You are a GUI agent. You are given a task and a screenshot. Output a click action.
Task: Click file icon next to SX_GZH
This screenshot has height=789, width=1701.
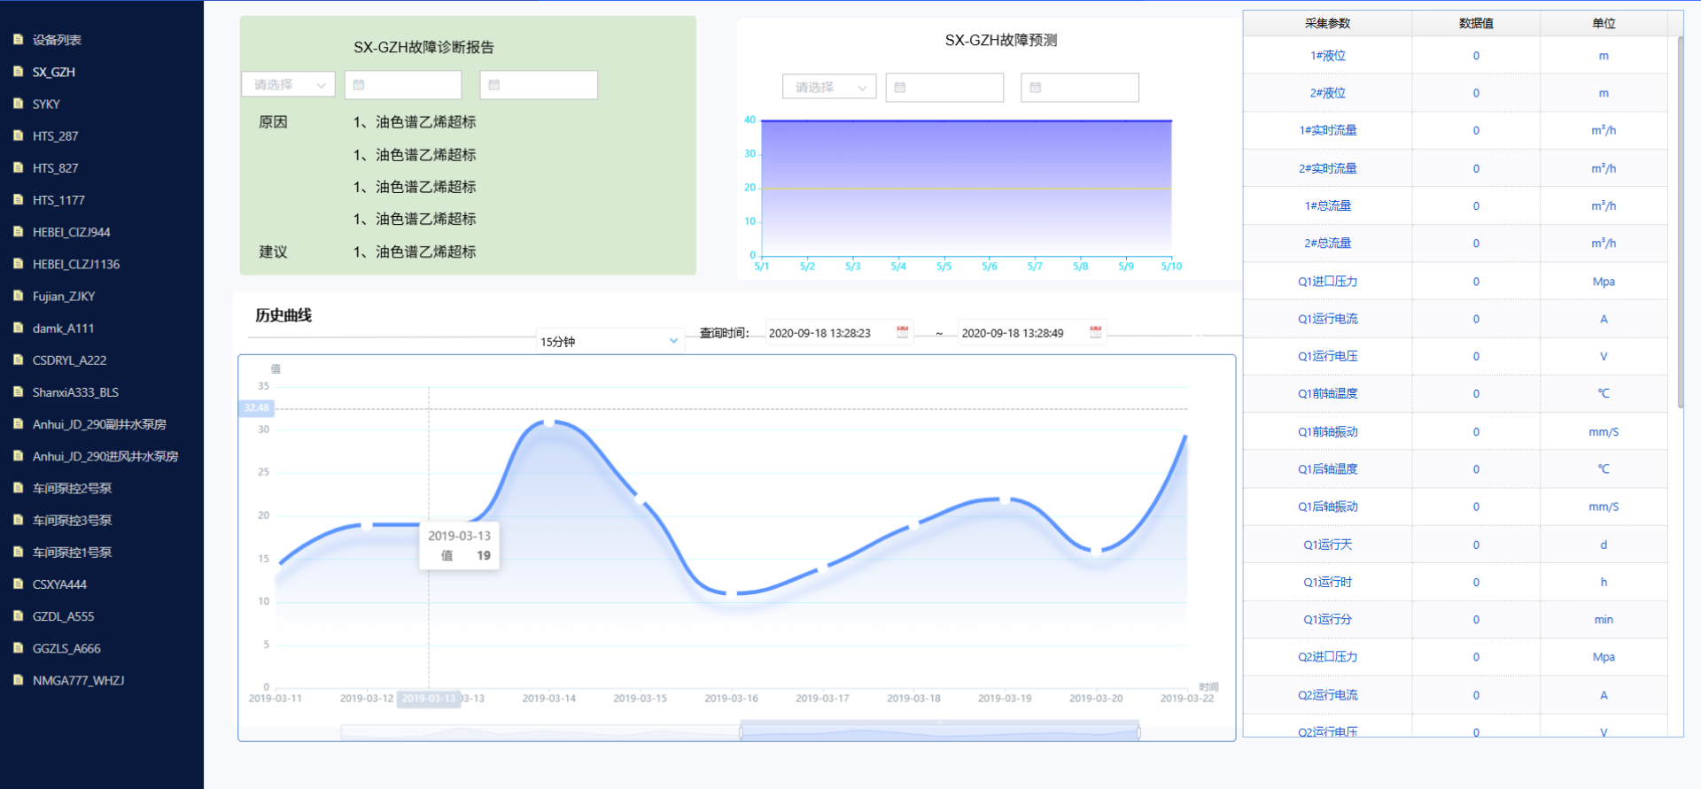pos(18,72)
